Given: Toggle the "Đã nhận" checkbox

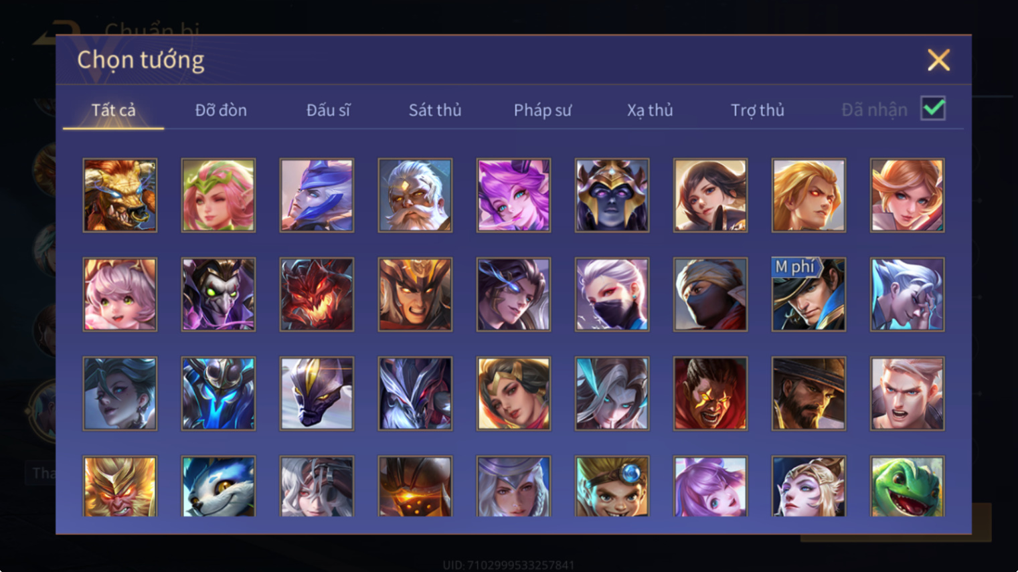Looking at the screenshot, I should pos(933,108).
